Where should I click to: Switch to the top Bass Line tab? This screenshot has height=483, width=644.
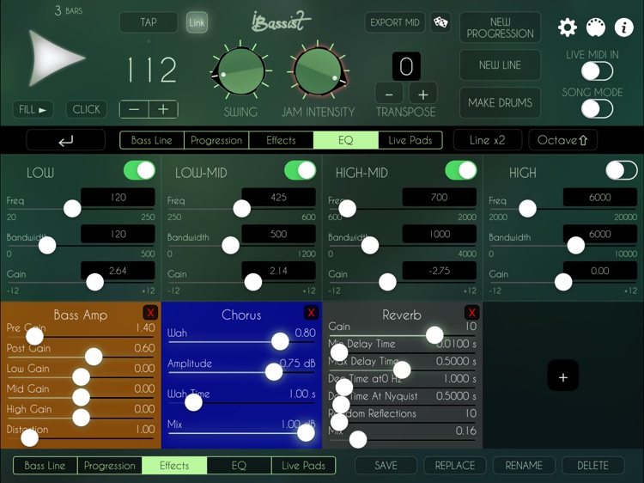pyautogui.click(x=151, y=140)
